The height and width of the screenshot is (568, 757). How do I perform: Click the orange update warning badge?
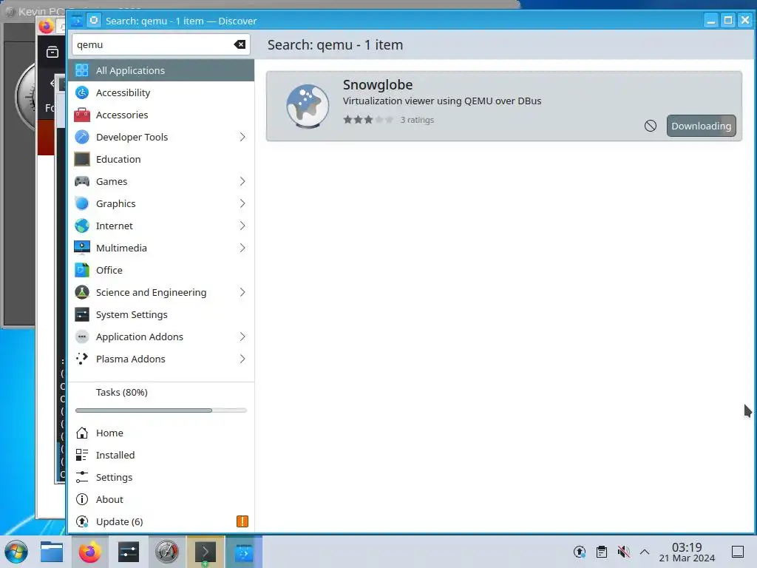[242, 521]
